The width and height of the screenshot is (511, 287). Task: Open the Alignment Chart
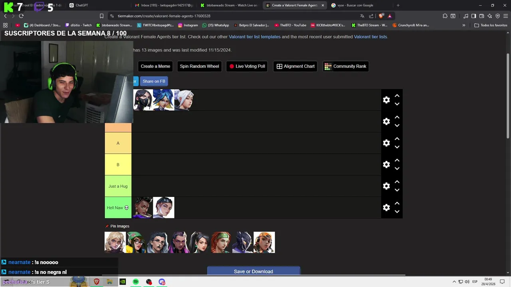295,66
